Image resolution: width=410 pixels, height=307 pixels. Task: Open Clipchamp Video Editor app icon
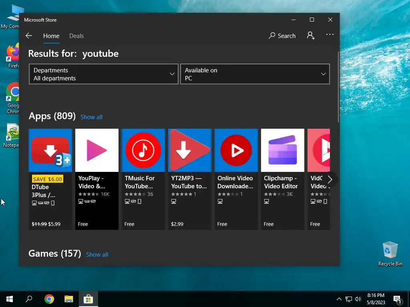pos(283,150)
